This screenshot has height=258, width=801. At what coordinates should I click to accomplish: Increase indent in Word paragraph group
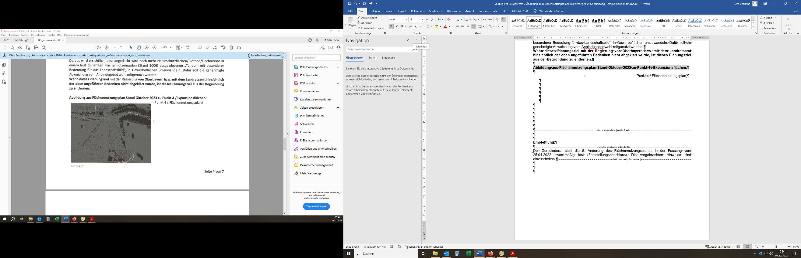(x=490, y=19)
